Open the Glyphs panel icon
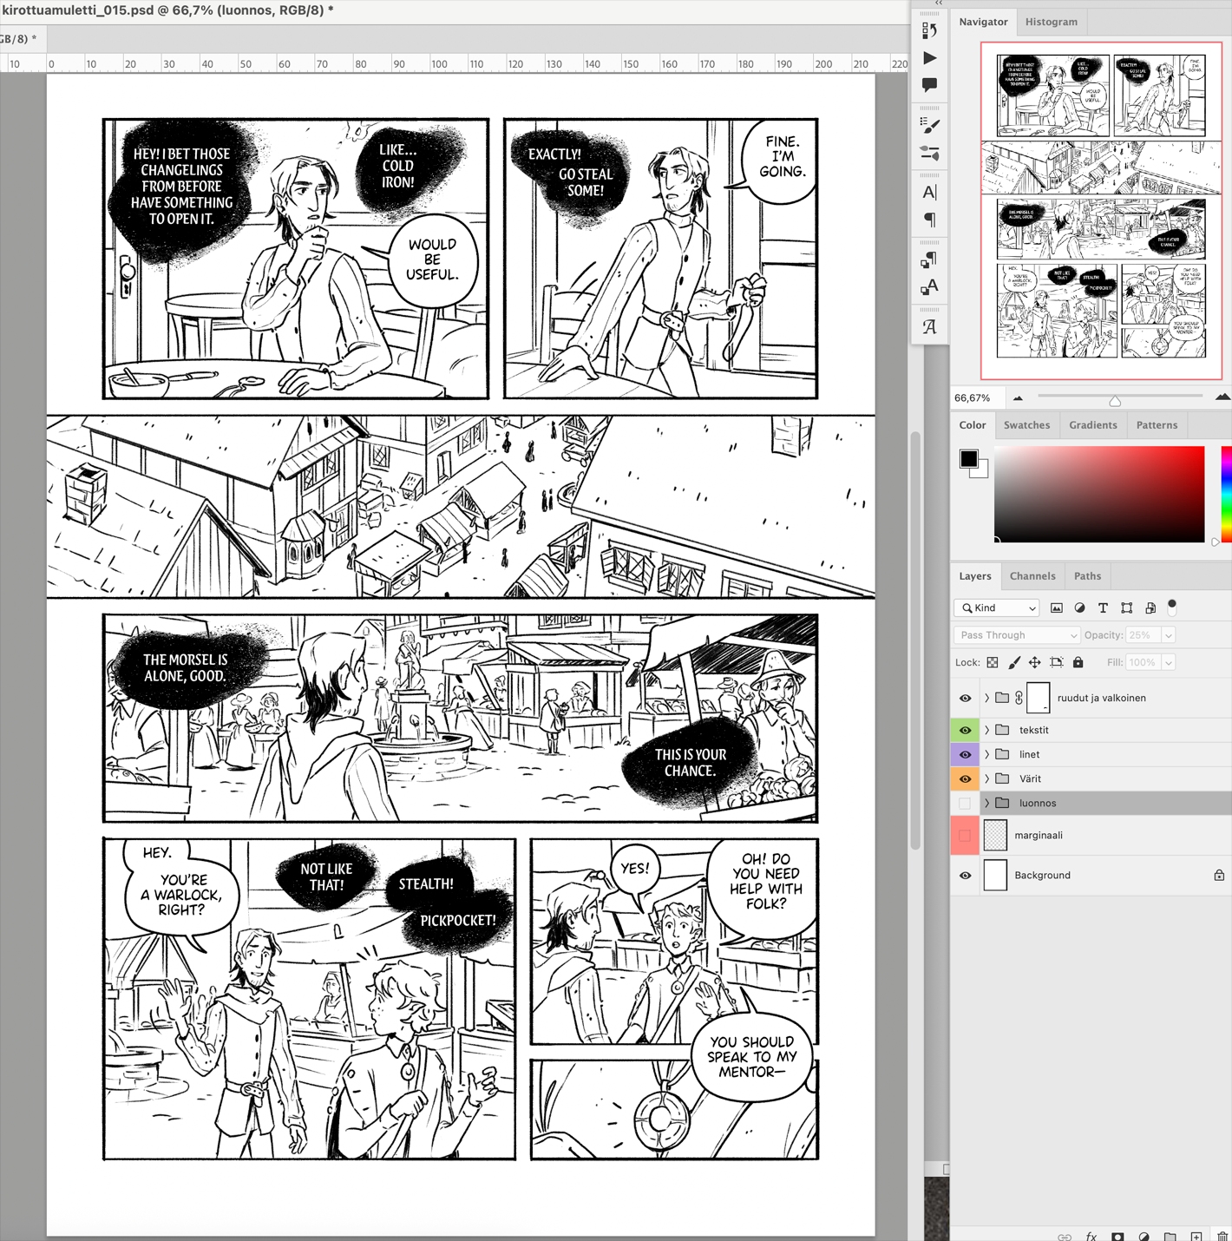 click(929, 327)
